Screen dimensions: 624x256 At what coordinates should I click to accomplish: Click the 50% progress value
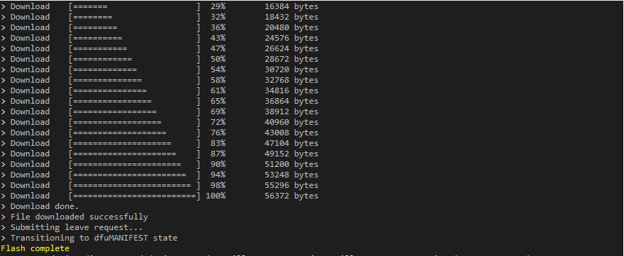(x=218, y=59)
